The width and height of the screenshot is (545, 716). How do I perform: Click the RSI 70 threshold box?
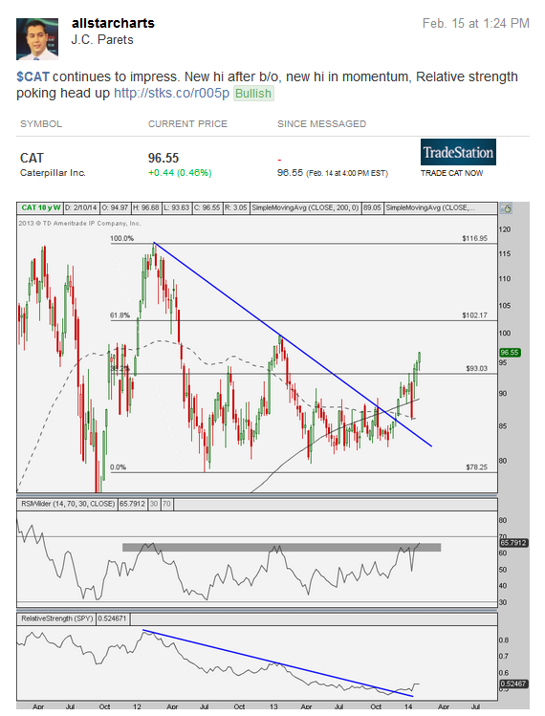[166, 504]
